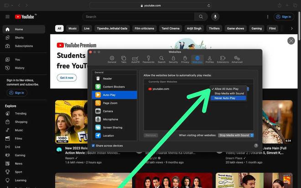Start voice search with microphone
Image resolution: width=301 pixels, height=188 pixels.
215,17
